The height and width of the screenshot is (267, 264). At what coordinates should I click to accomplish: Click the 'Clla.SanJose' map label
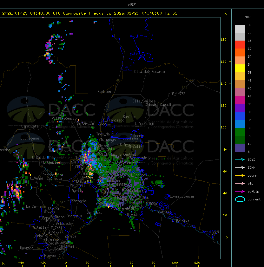click(144, 101)
